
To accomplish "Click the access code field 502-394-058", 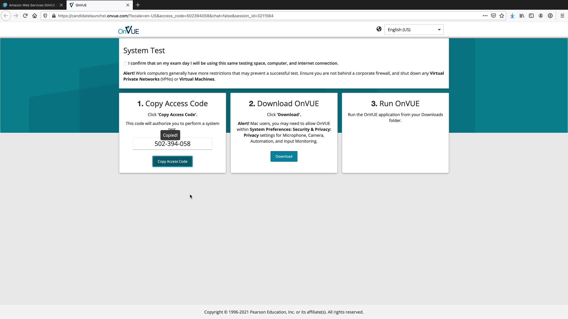I will (x=172, y=144).
